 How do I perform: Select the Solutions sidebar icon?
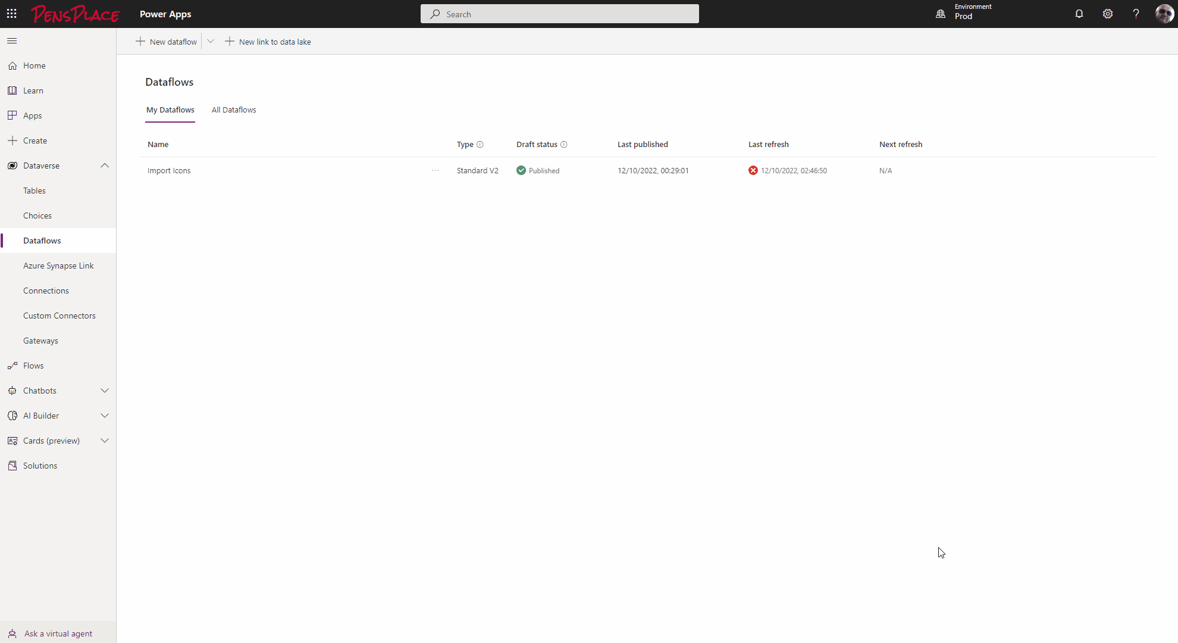pyautogui.click(x=12, y=466)
